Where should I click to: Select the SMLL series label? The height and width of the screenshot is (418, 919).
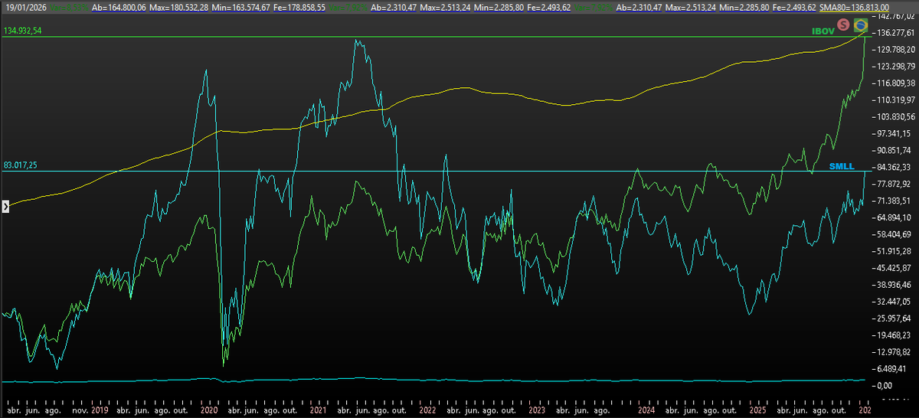point(842,166)
